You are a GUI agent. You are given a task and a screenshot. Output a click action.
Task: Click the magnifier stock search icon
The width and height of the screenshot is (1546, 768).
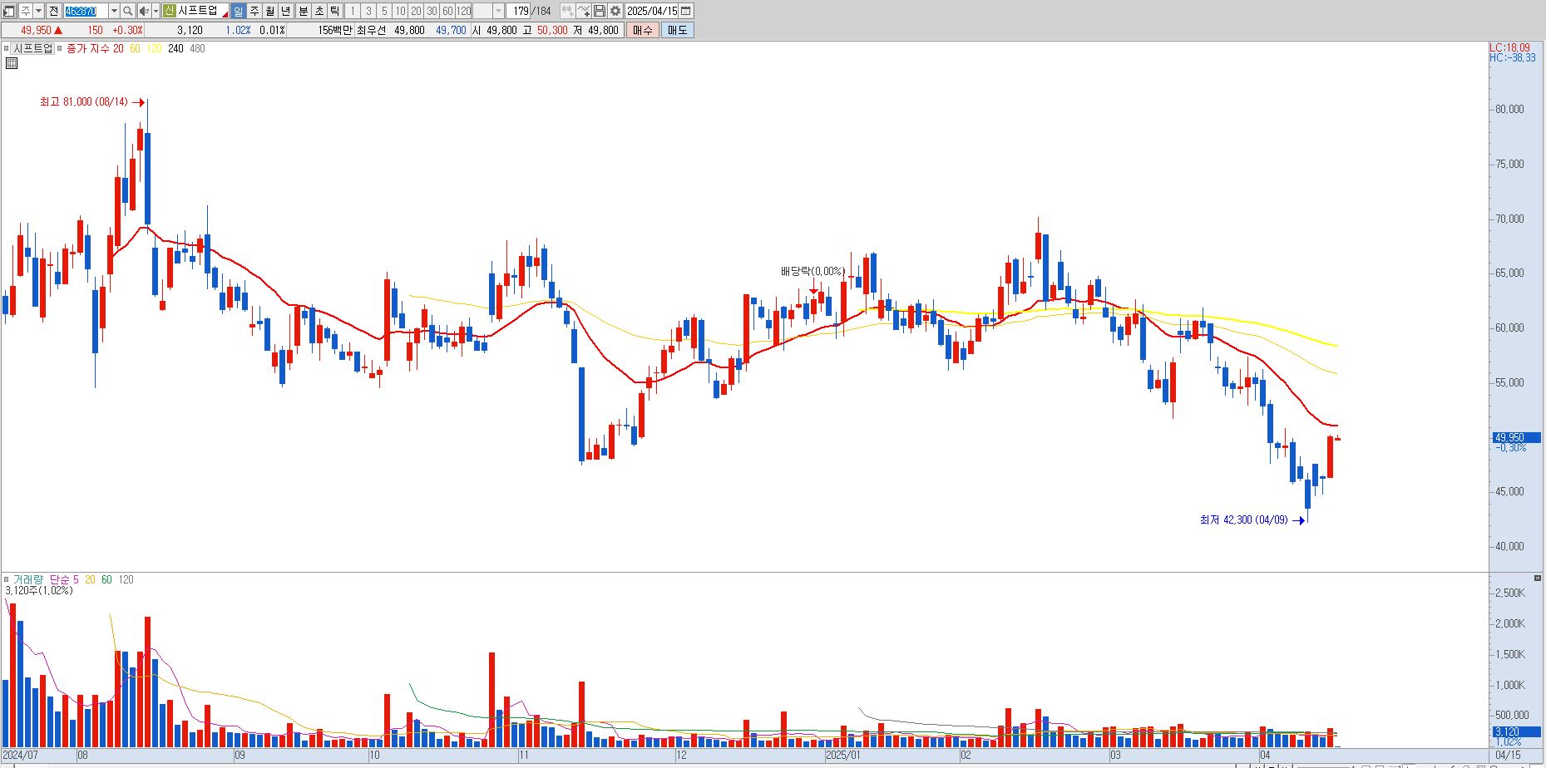pos(127,11)
